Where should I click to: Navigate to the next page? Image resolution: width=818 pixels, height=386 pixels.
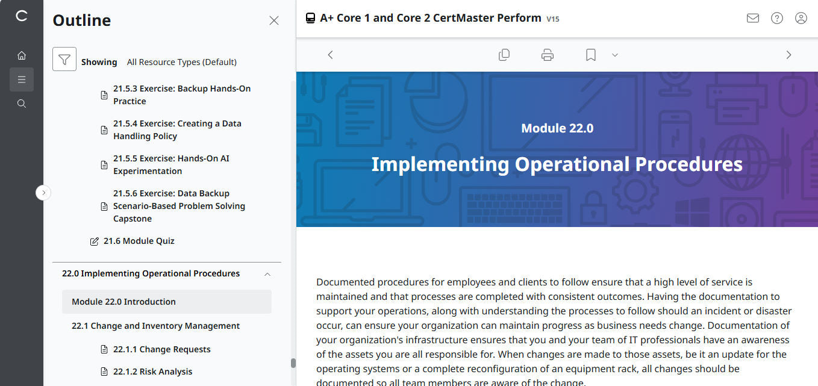coord(788,54)
